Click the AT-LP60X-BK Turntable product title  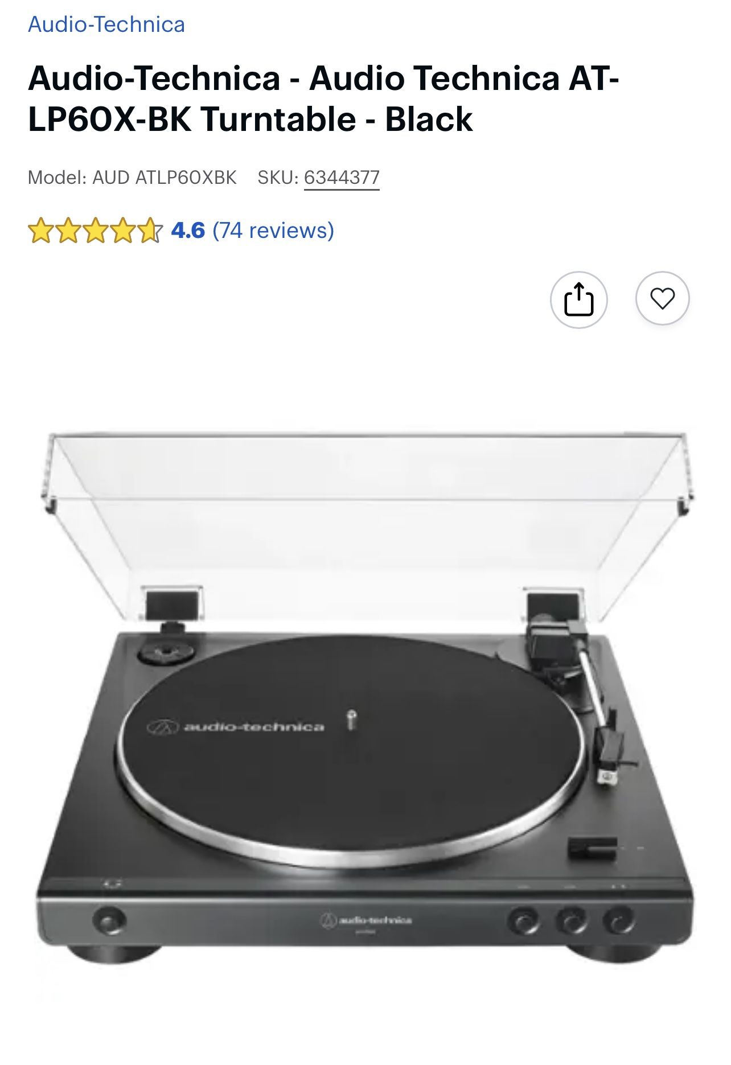tap(323, 98)
